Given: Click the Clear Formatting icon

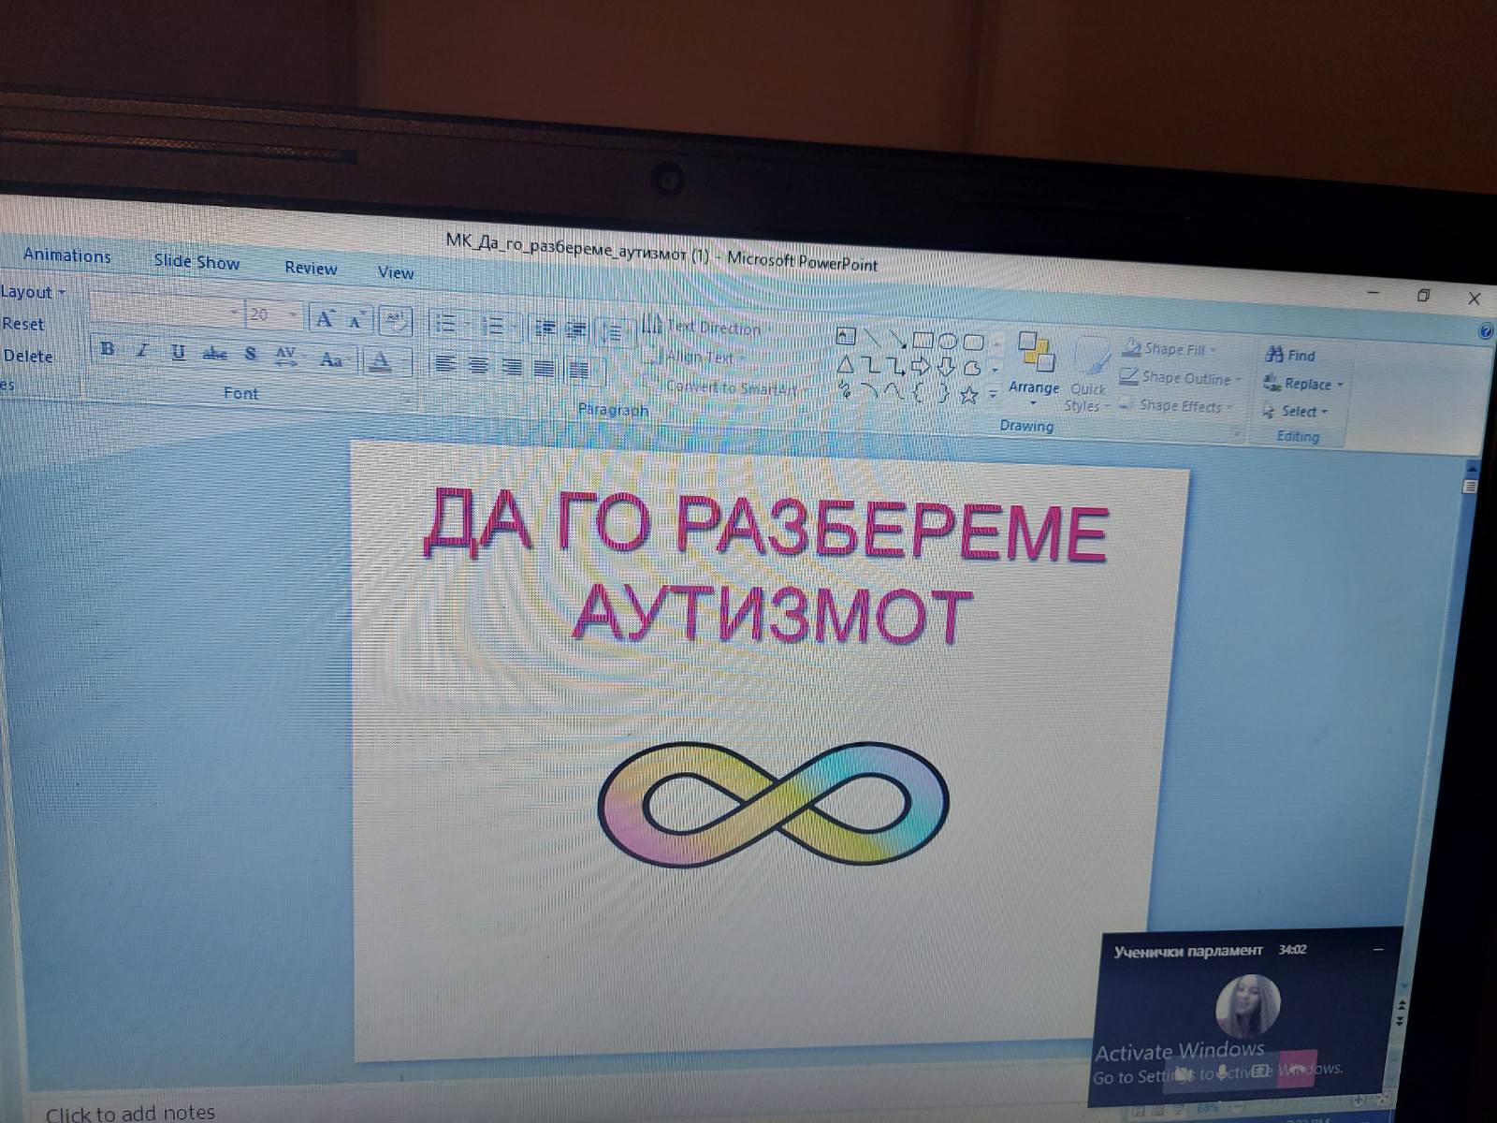Looking at the screenshot, I should pyautogui.click(x=396, y=321).
